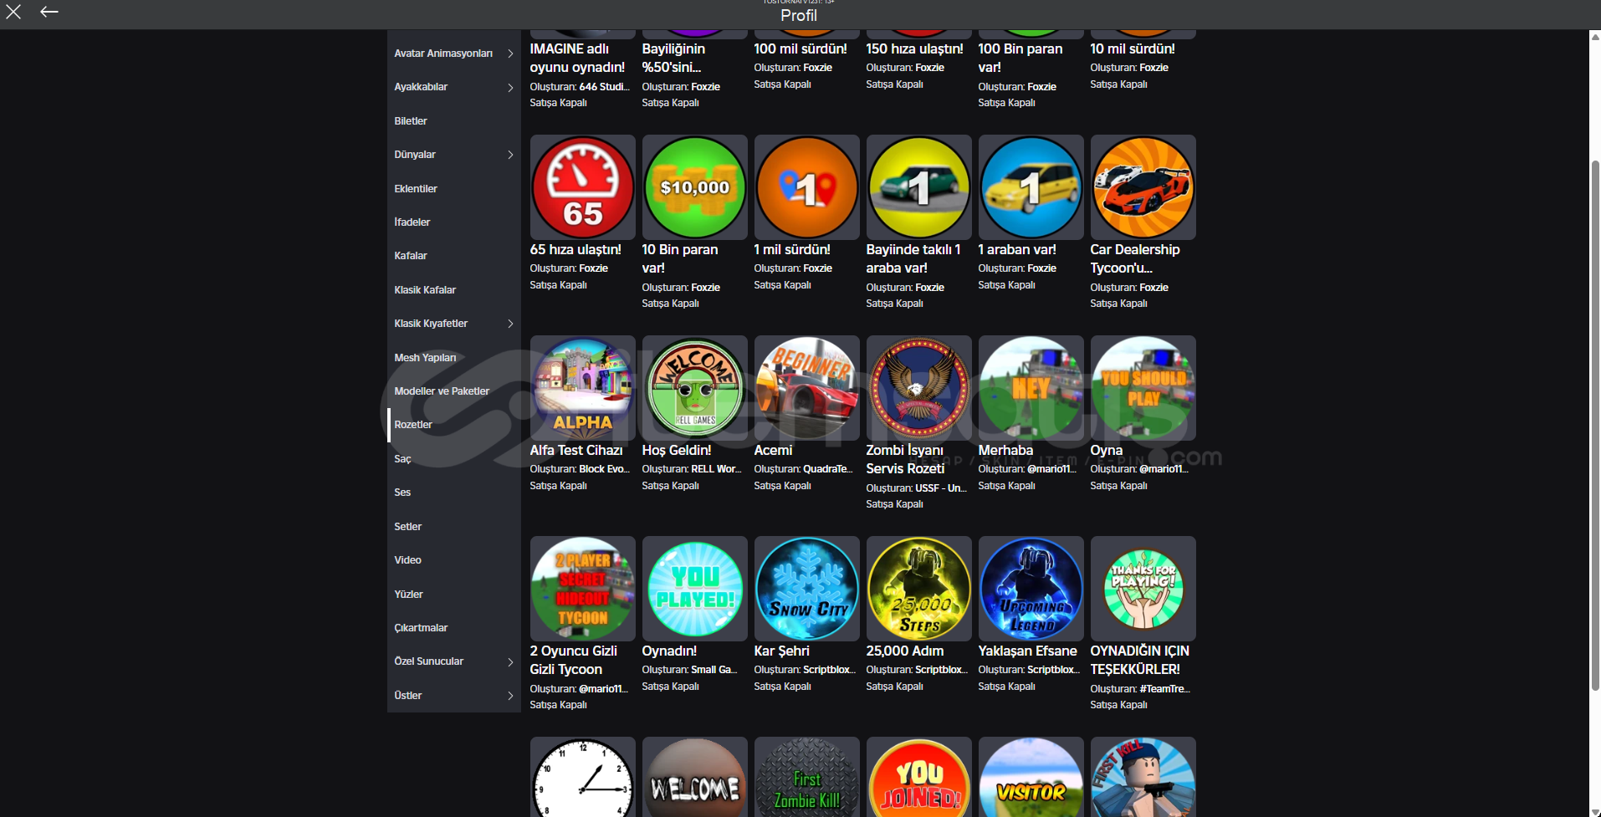Viewport: 1601px width, 817px height.
Task: Expand Klasik Kıyafetler category chevron
Action: pos(510,324)
